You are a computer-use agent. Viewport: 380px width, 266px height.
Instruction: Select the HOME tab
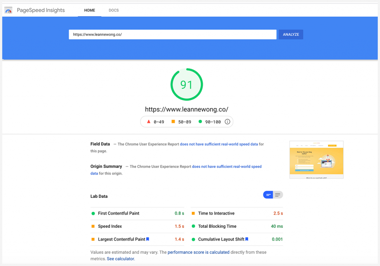point(89,10)
